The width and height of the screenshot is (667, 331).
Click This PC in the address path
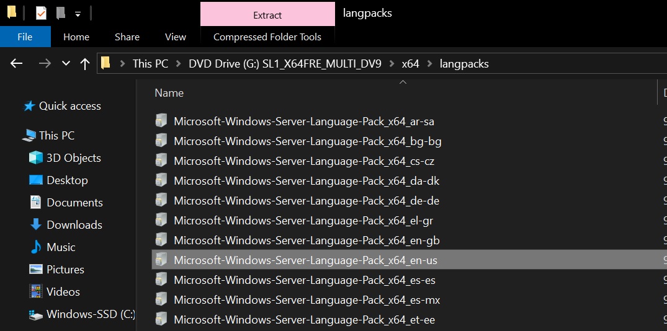click(x=151, y=64)
